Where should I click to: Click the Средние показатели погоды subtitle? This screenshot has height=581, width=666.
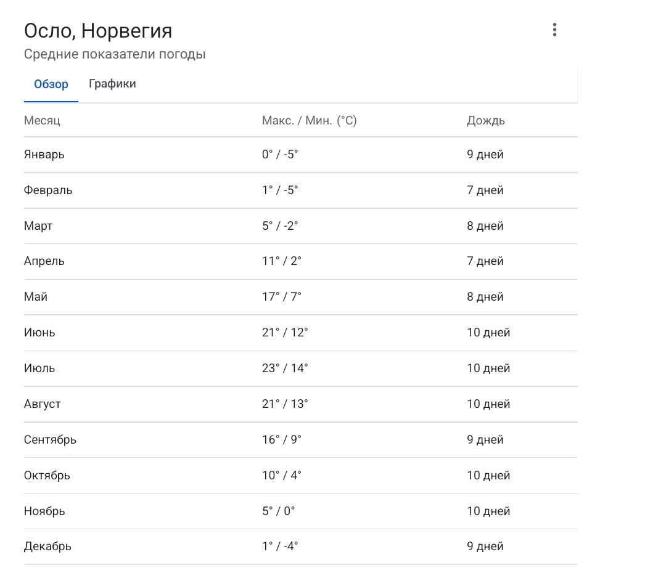coord(115,54)
